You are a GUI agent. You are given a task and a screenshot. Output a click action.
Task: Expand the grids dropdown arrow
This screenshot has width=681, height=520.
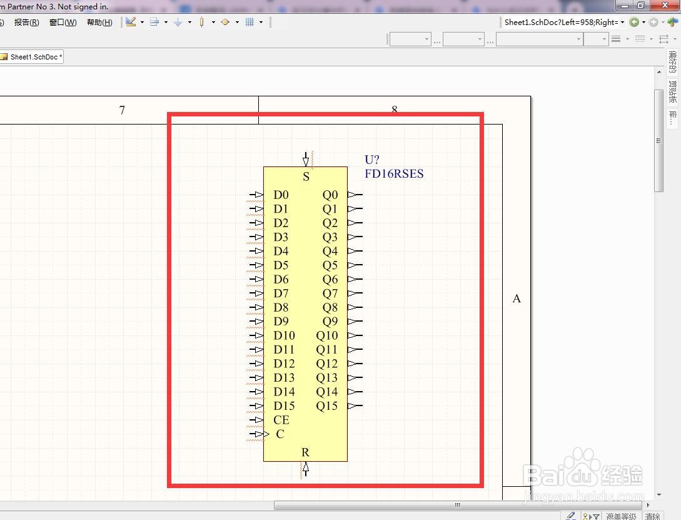pyautogui.click(x=261, y=22)
